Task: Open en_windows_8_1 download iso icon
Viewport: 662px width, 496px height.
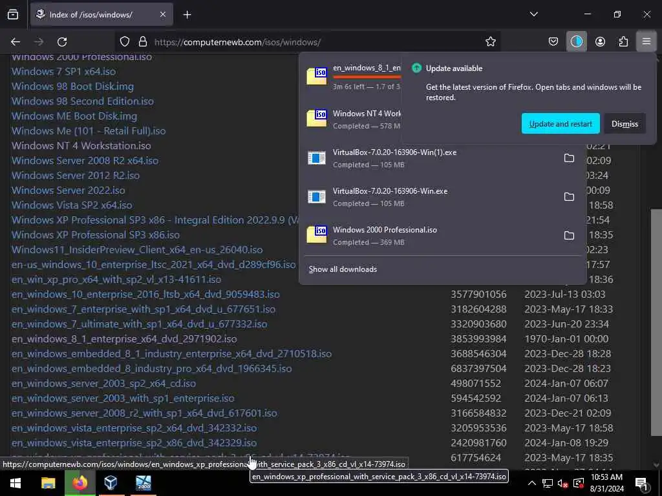Action: point(317,76)
